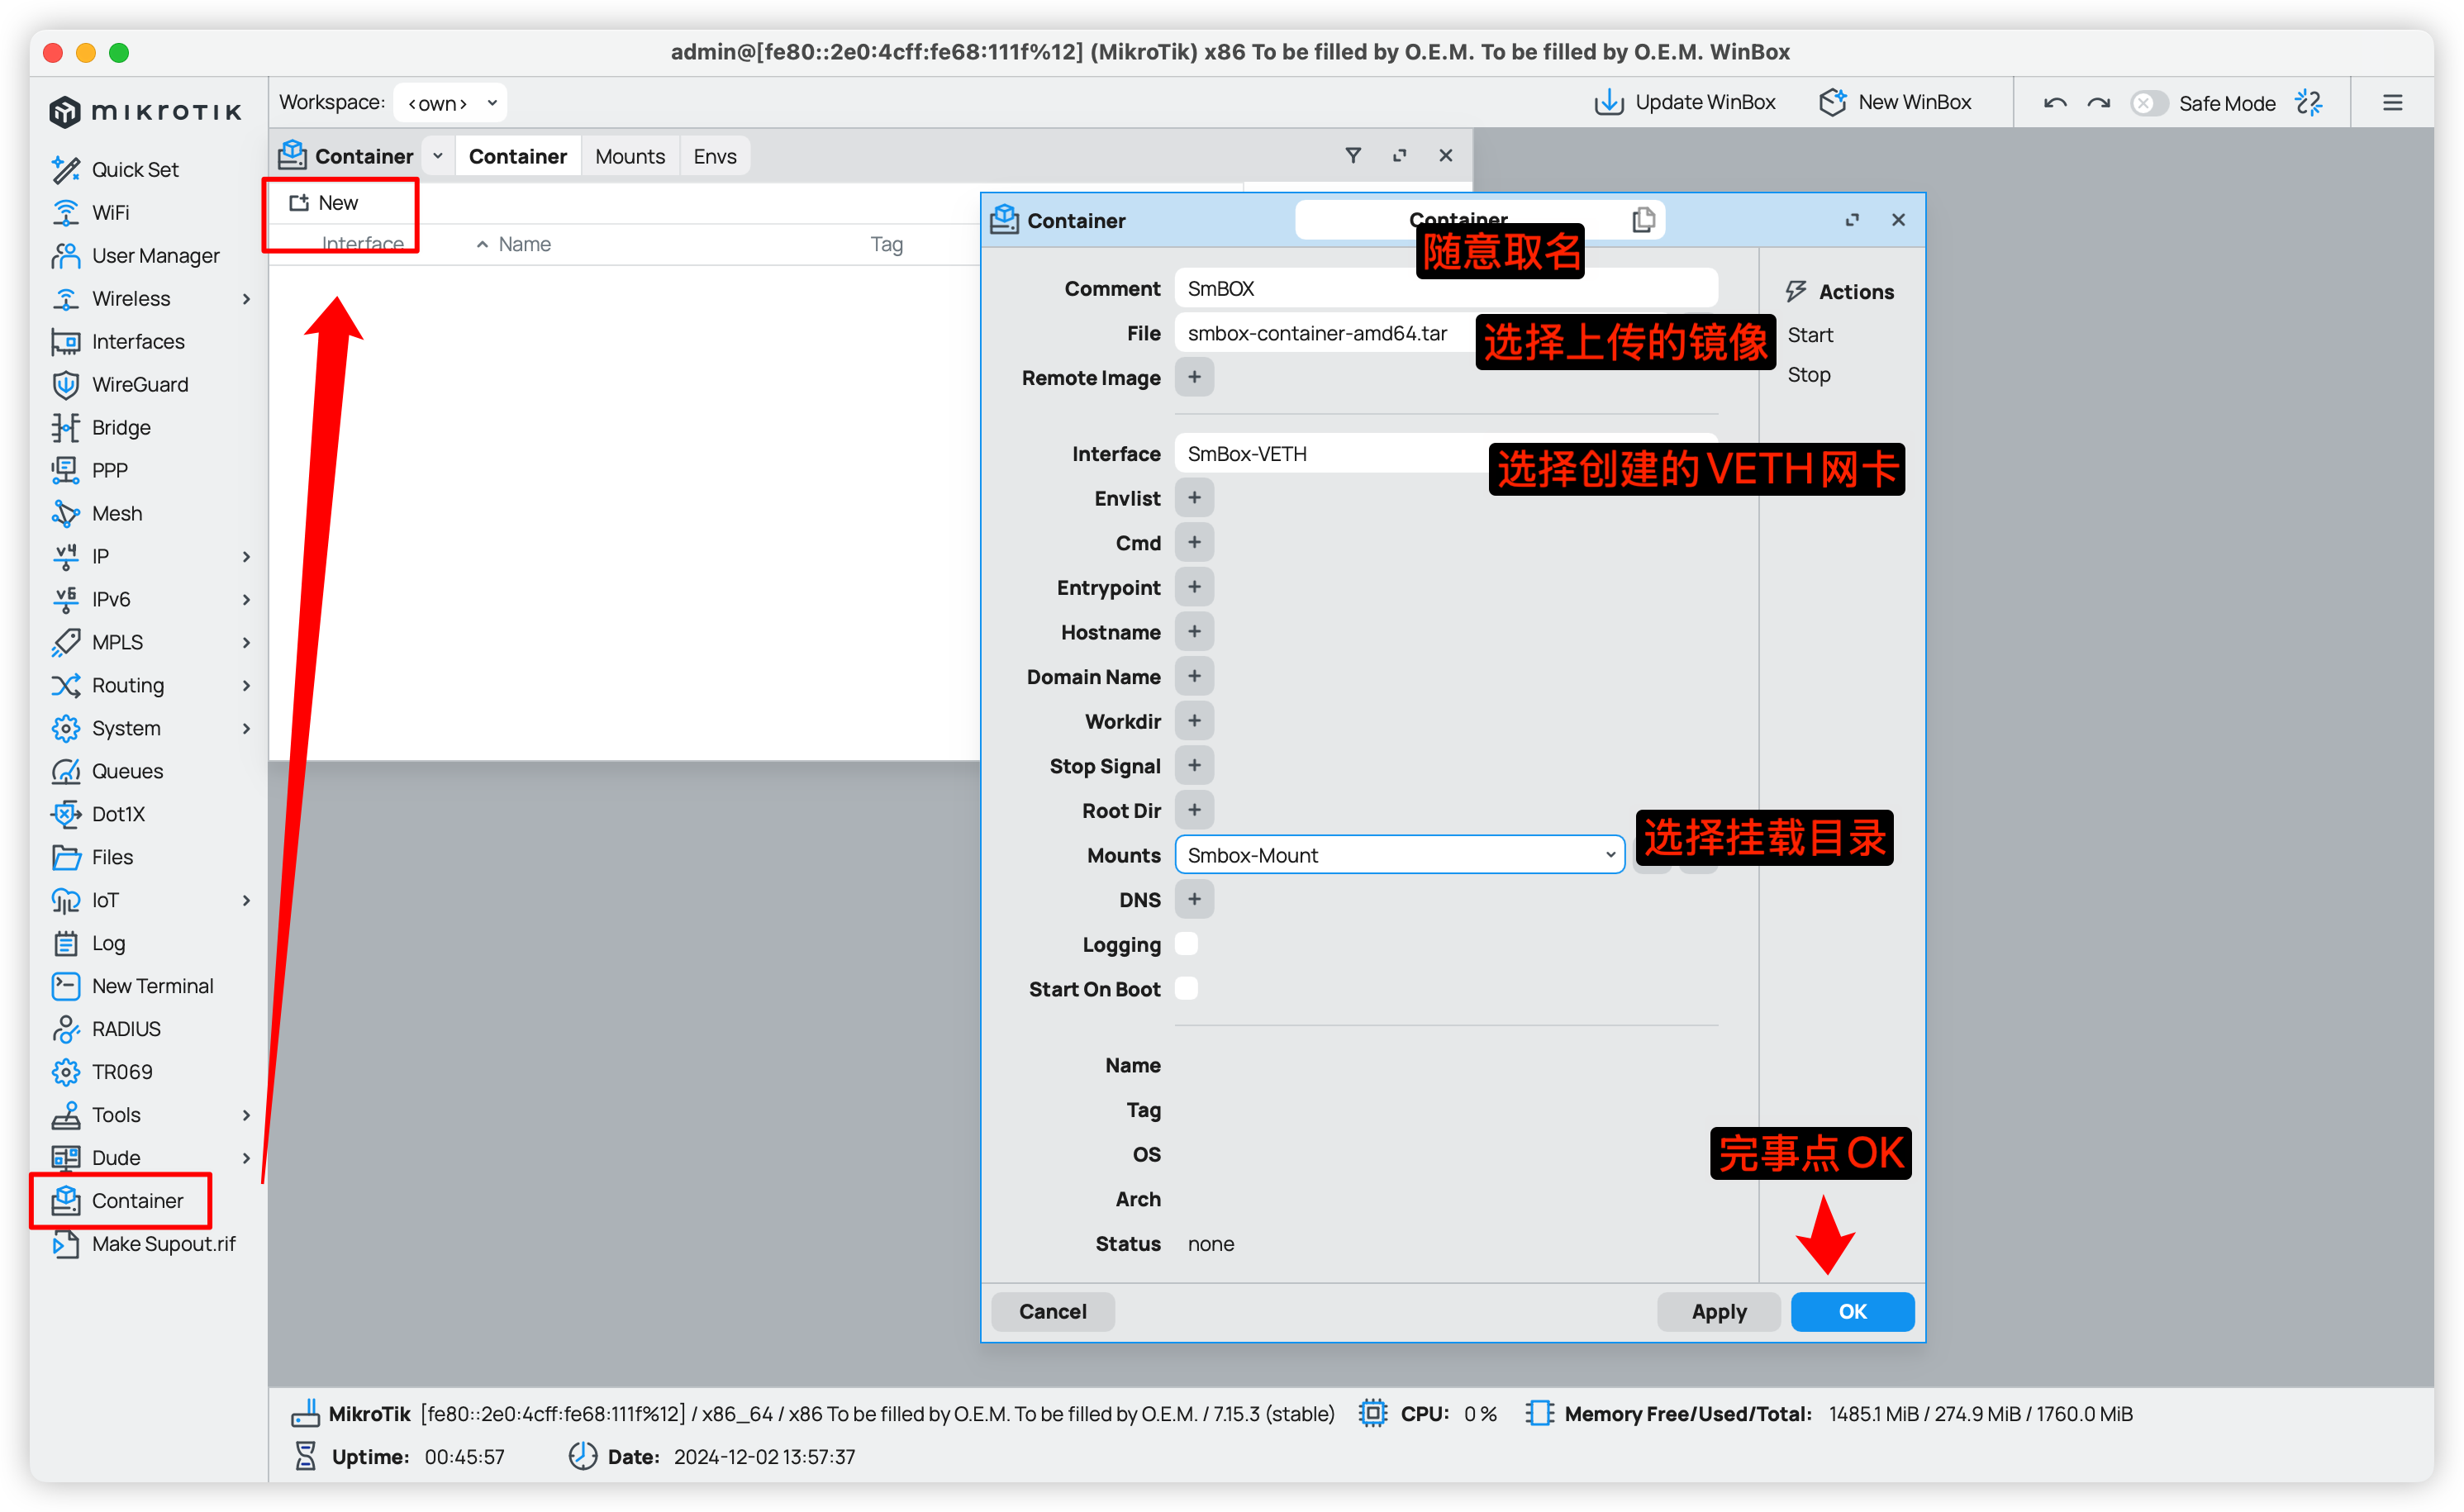
Task: Open the WiFi menu entry
Action: point(110,213)
